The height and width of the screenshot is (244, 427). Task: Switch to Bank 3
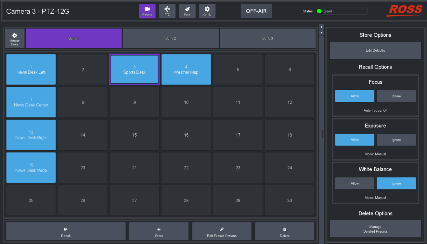click(267, 38)
